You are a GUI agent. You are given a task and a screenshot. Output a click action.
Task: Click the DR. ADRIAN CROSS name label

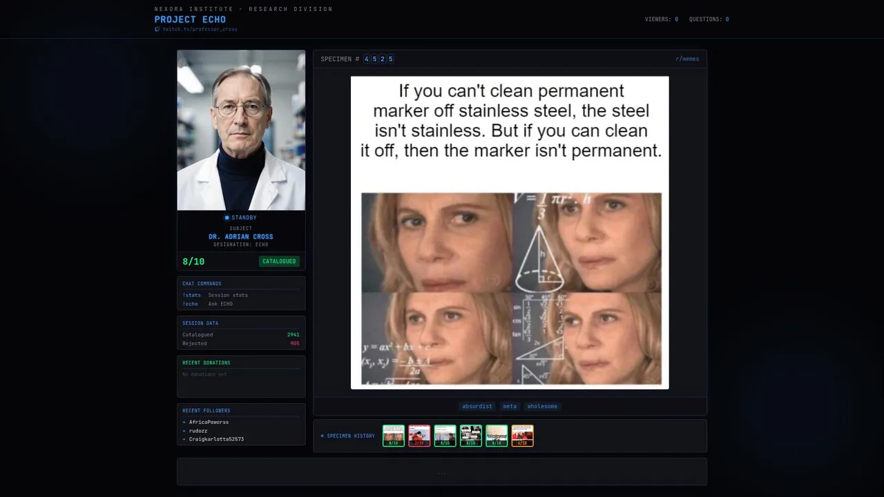pos(241,237)
